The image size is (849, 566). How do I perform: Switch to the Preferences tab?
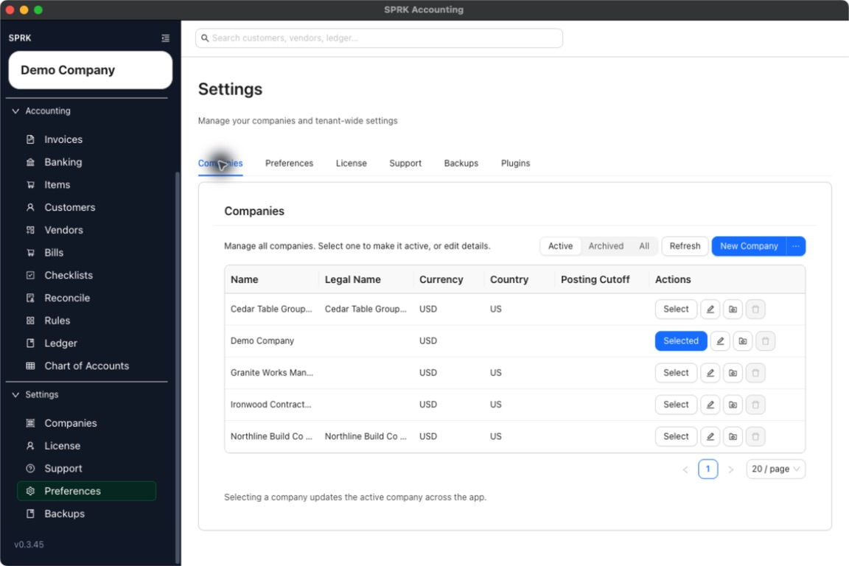289,164
